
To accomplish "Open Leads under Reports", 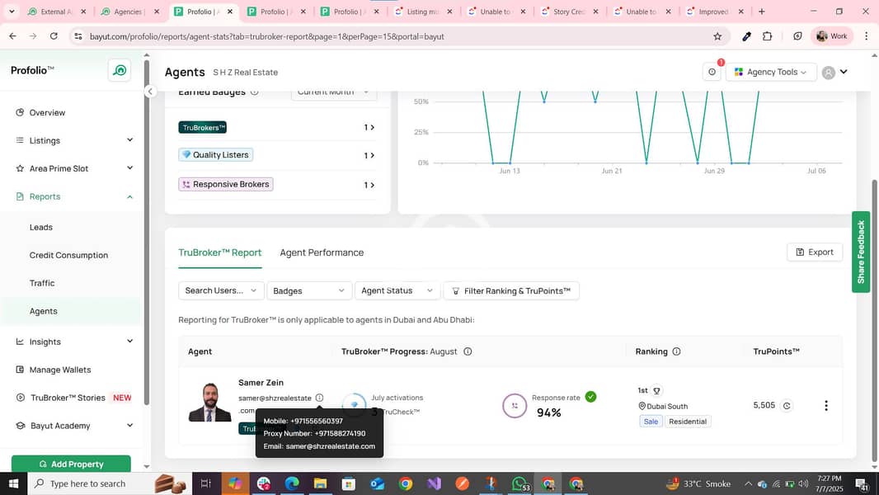I will point(41,227).
